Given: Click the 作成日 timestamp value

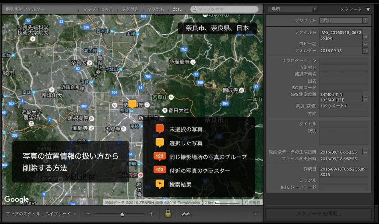Looking at the screenshot, I should [x=343, y=172].
